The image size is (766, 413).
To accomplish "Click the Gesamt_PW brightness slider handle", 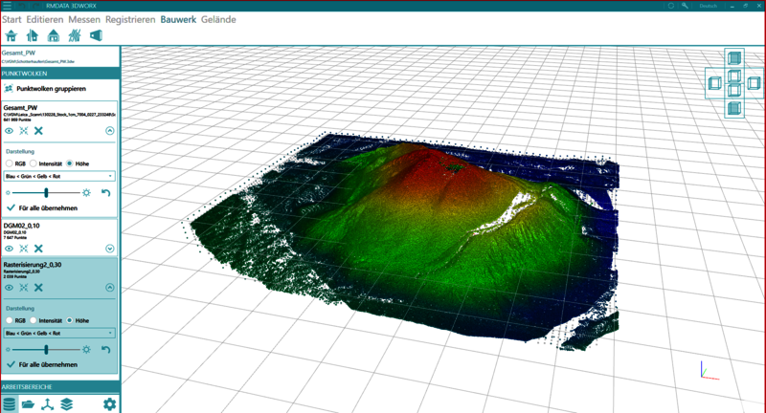I will click(x=46, y=192).
